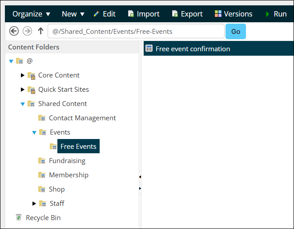Run the selected content item
The image size is (294, 229).
coord(276,14)
